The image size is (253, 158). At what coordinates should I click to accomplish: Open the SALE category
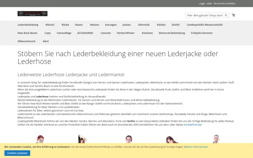[46, 41]
